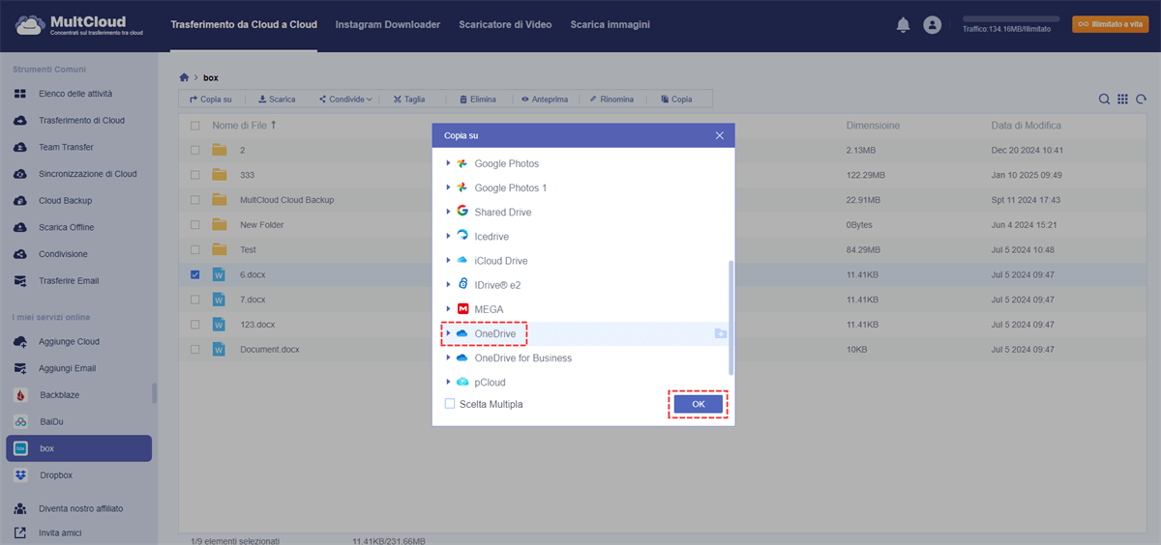This screenshot has width=1161, height=545.
Task: Click the iCloud Drive cloud icon
Action: (462, 261)
